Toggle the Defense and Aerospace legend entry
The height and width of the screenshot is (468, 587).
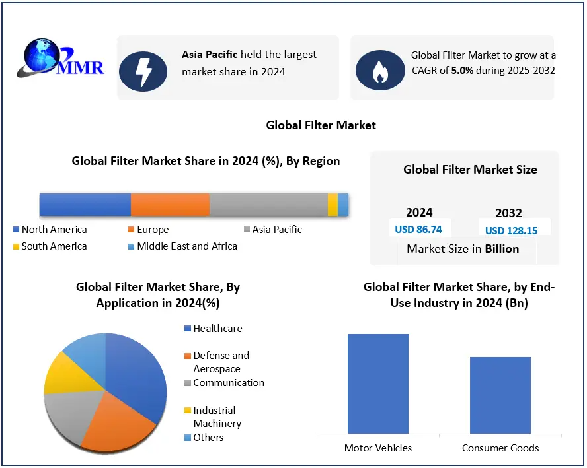(x=187, y=355)
